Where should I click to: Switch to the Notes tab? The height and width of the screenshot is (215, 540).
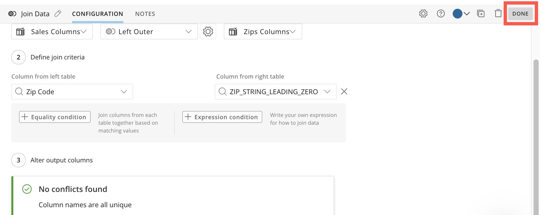coord(145,14)
